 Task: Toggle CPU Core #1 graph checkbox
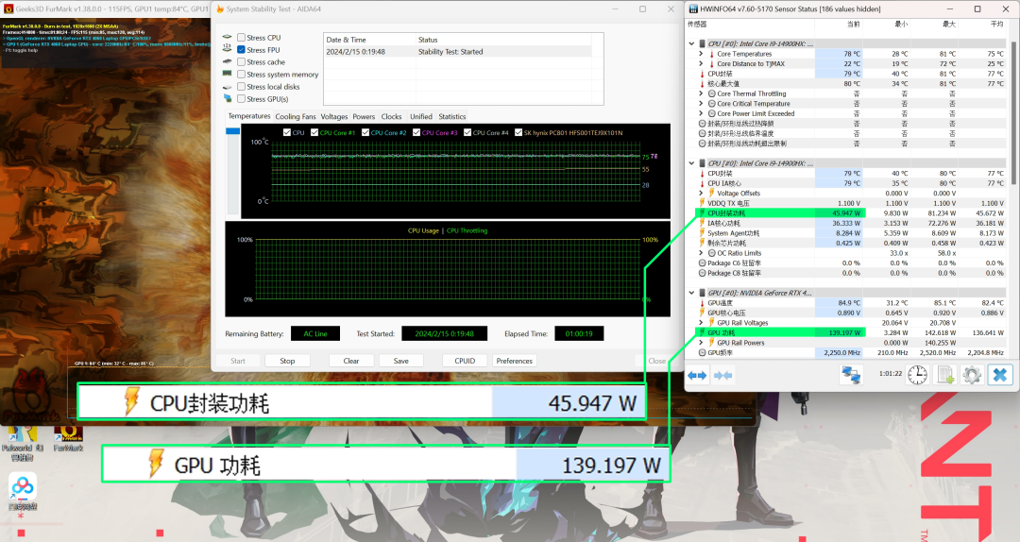click(x=314, y=133)
